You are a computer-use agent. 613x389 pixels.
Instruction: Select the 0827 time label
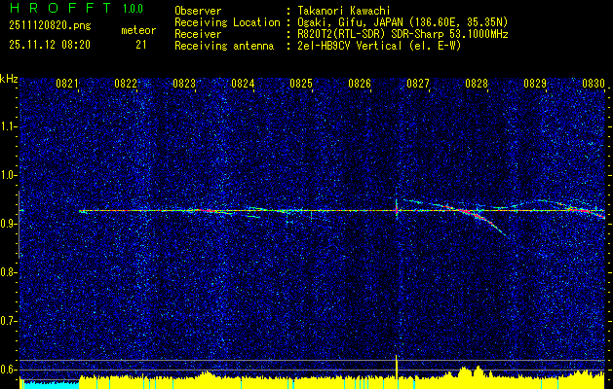pos(417,84)
